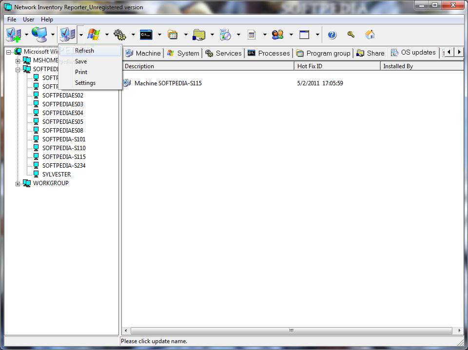The width and height of the screenshot is (468, 350).
Task: Click the machine checkmark toolbar icon
Action: tap(67, 35)
